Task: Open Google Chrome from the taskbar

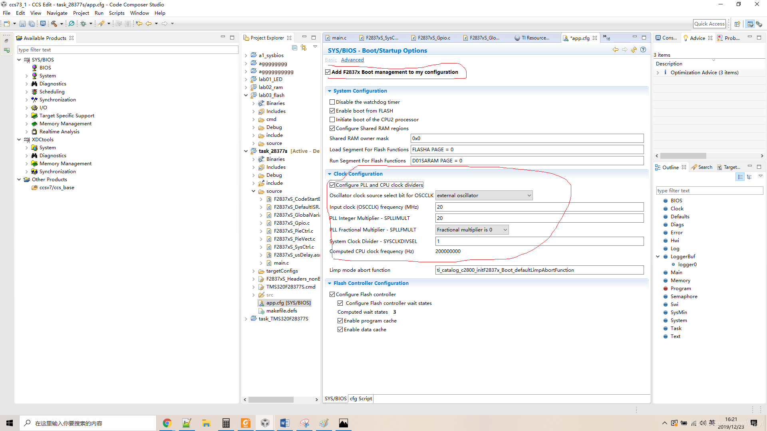Action: [x=167, y=423]
